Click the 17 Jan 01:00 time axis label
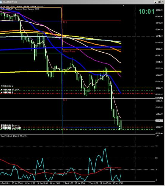The height and width of the screenshot is (186, 165). (67, 183)
